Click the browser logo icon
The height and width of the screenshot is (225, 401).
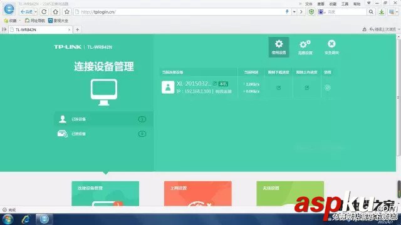click(x=9, y=9)
